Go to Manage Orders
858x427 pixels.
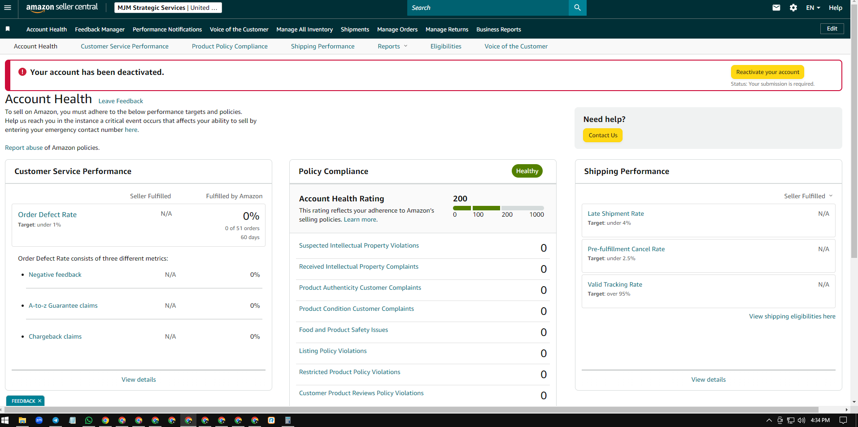tap(397, 29)
